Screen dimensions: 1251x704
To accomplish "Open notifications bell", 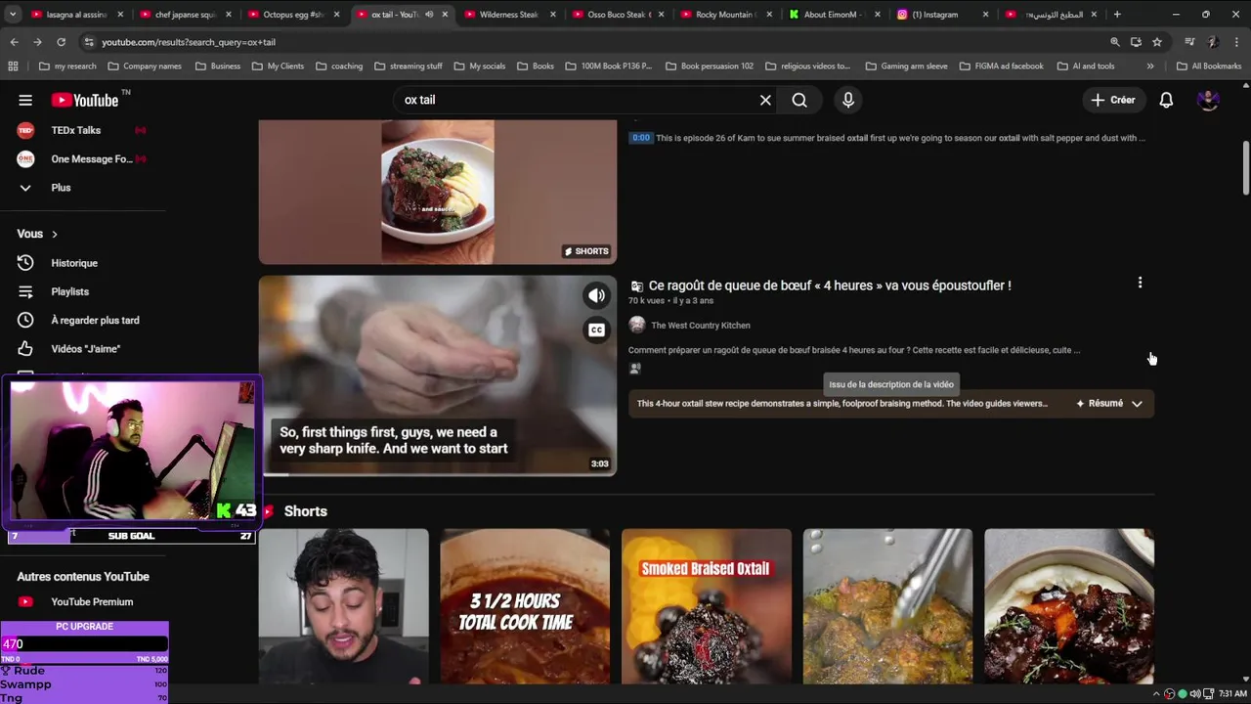I will pos(1166,100).
